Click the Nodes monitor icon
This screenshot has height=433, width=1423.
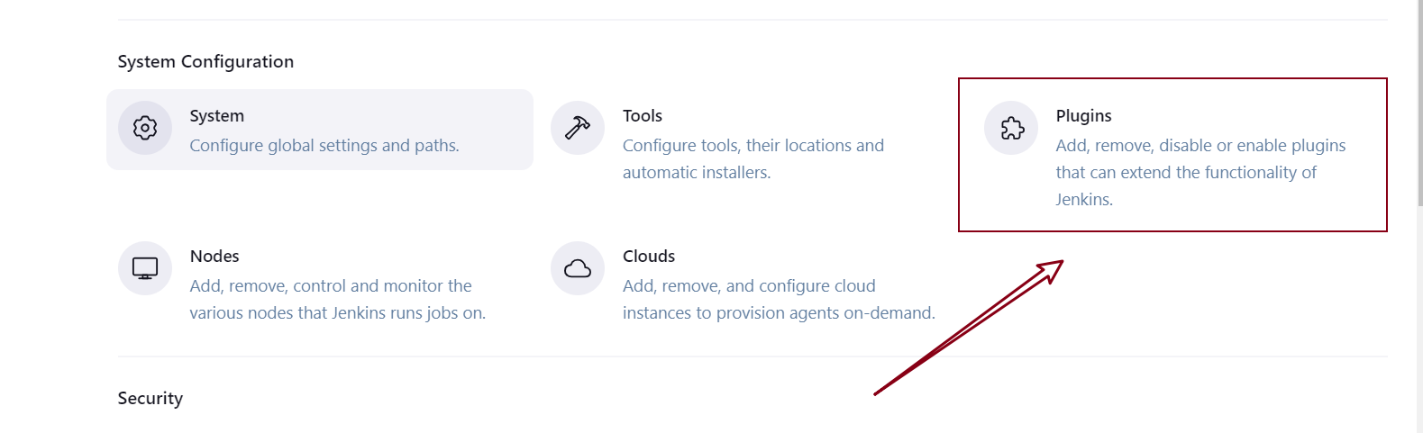click(x=145, y=268)
